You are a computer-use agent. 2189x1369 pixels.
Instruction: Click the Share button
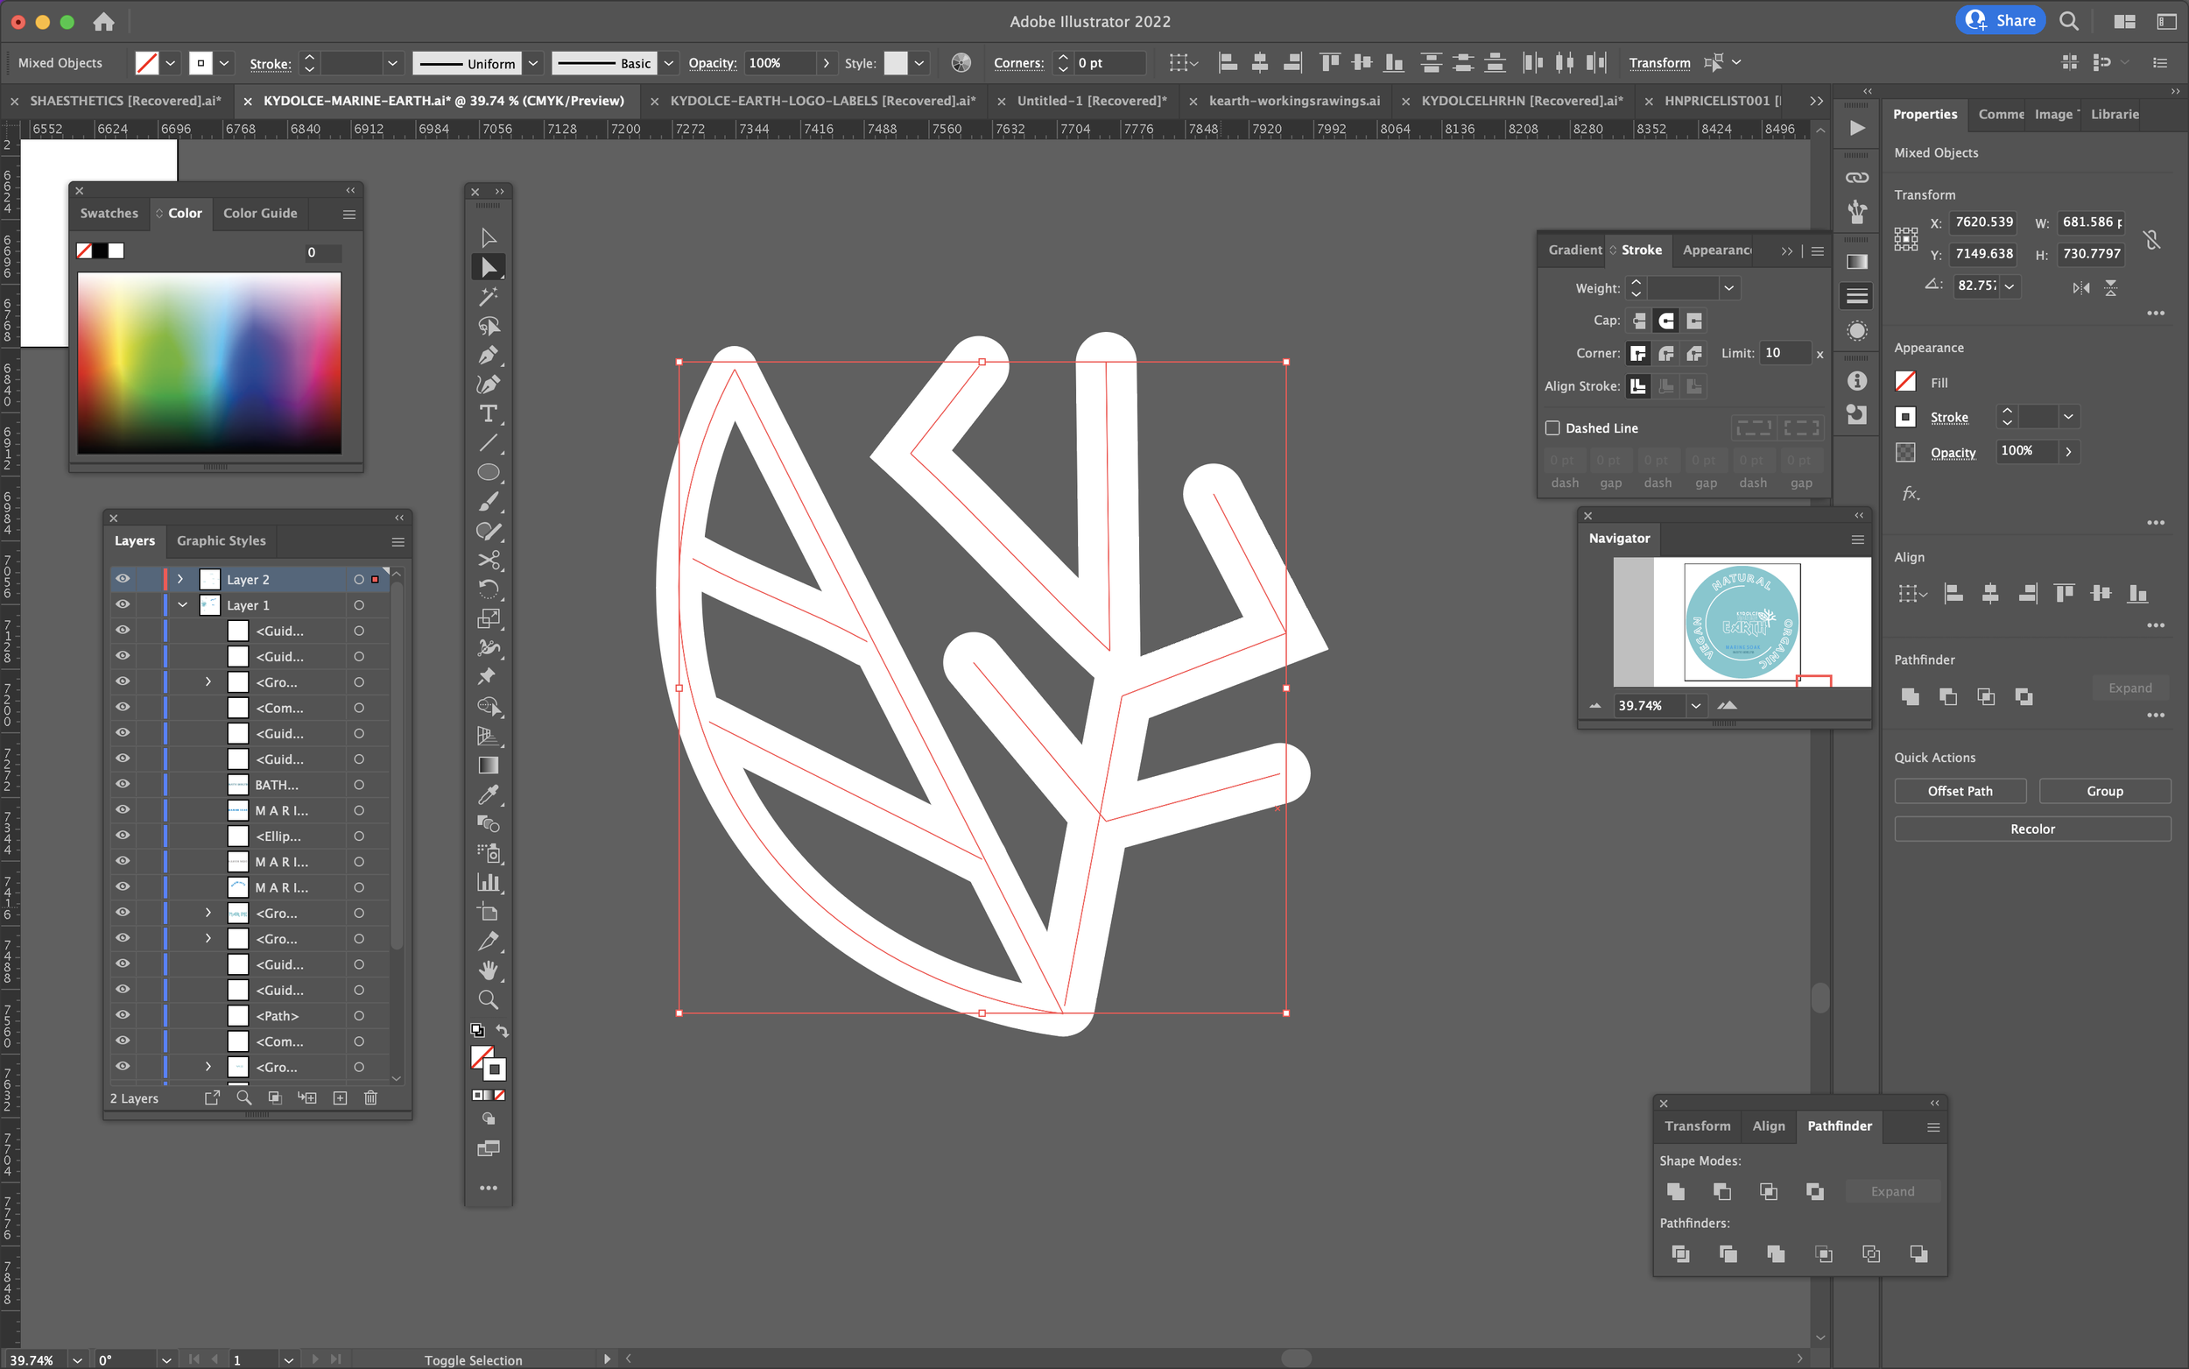(2000, 21)
